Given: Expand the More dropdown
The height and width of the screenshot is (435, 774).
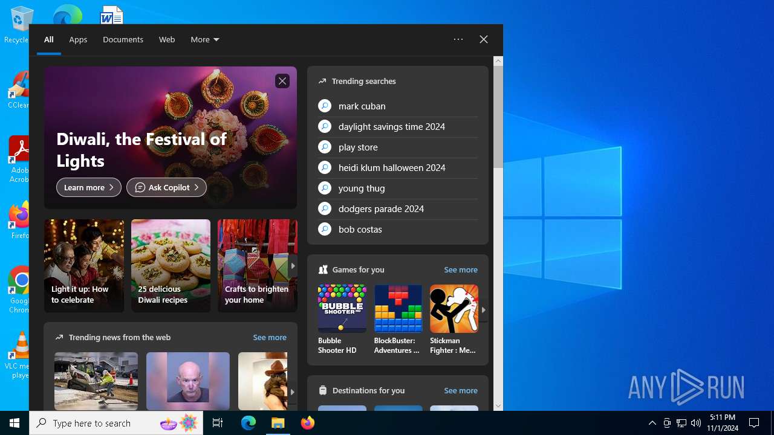Looking at the screenshot, I should 205,39.
